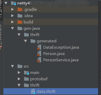Click the orange build folder icon
This screenshot has width=101, height=95.
tap(20, 22)
